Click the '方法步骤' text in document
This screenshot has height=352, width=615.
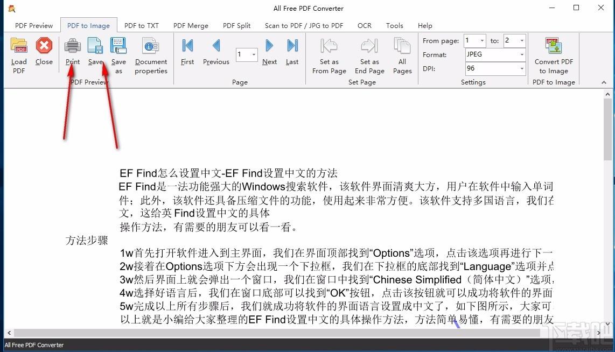coord(87,240)
